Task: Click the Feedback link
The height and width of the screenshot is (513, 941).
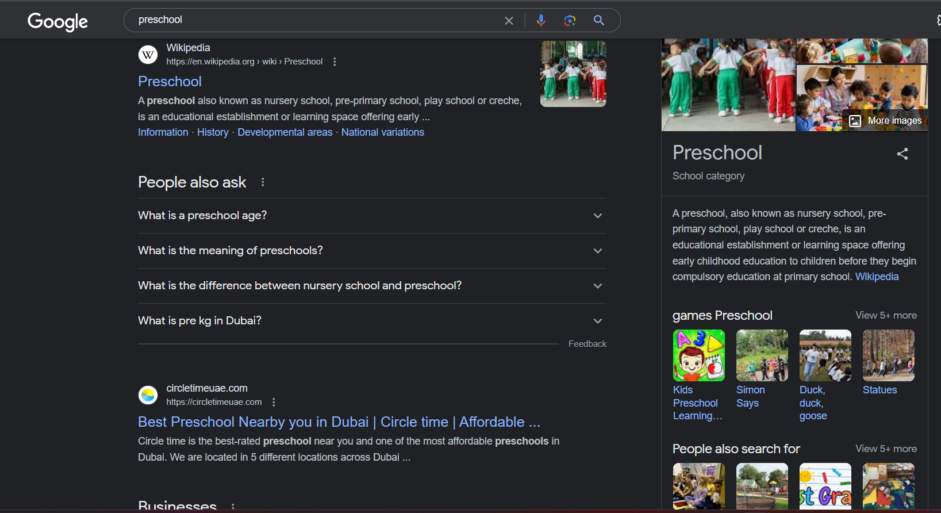Action: tap(587, 344)
